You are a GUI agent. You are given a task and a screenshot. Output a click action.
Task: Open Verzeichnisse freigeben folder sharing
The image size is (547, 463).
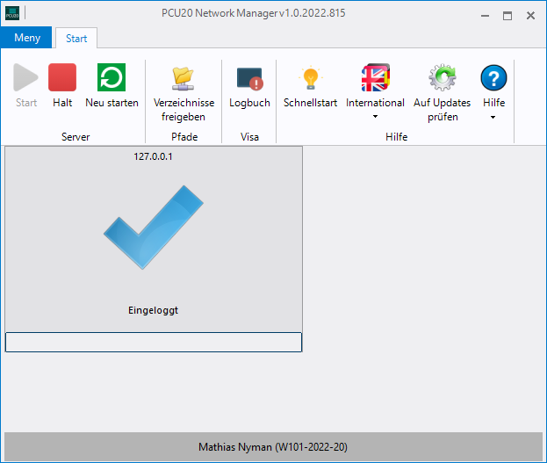[184, 78]
